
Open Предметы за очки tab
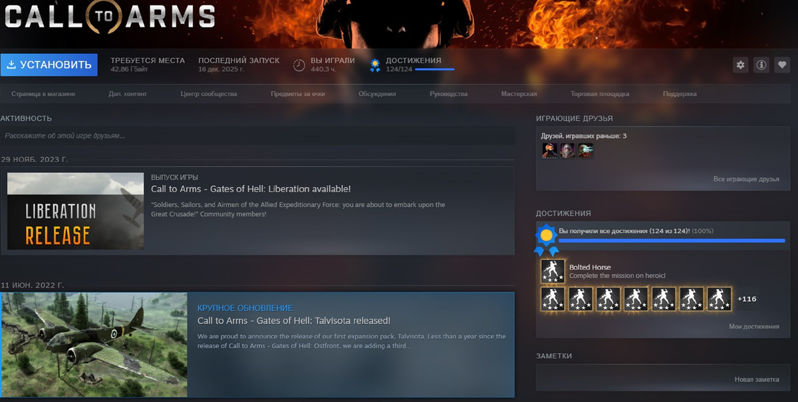[298, 94]
